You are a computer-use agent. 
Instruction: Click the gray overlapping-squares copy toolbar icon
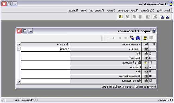click(x=141, y=17)
